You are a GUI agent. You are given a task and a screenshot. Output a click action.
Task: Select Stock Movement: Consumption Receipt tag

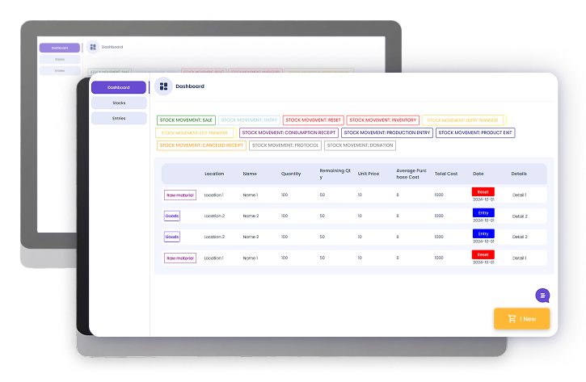click(289, 132)
